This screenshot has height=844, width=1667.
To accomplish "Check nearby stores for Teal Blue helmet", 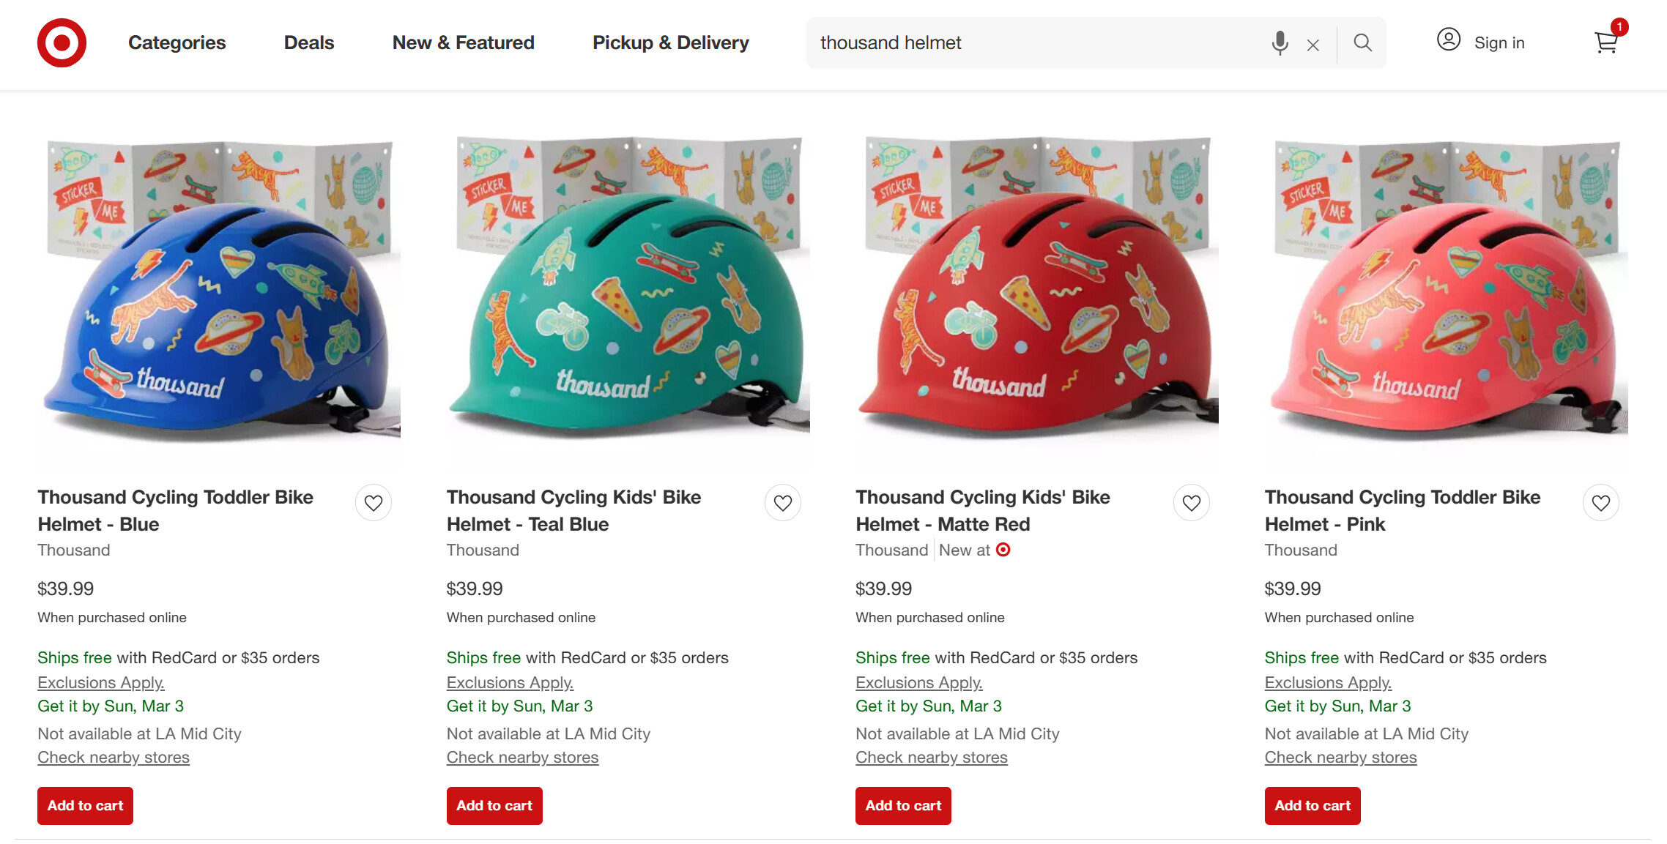I will click(522, 758).
